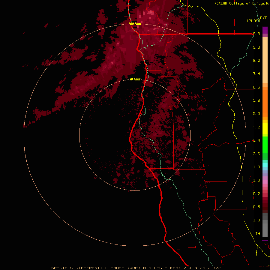Click the 2.6 scale value
The image size is (270, 270).
[256, 154]
